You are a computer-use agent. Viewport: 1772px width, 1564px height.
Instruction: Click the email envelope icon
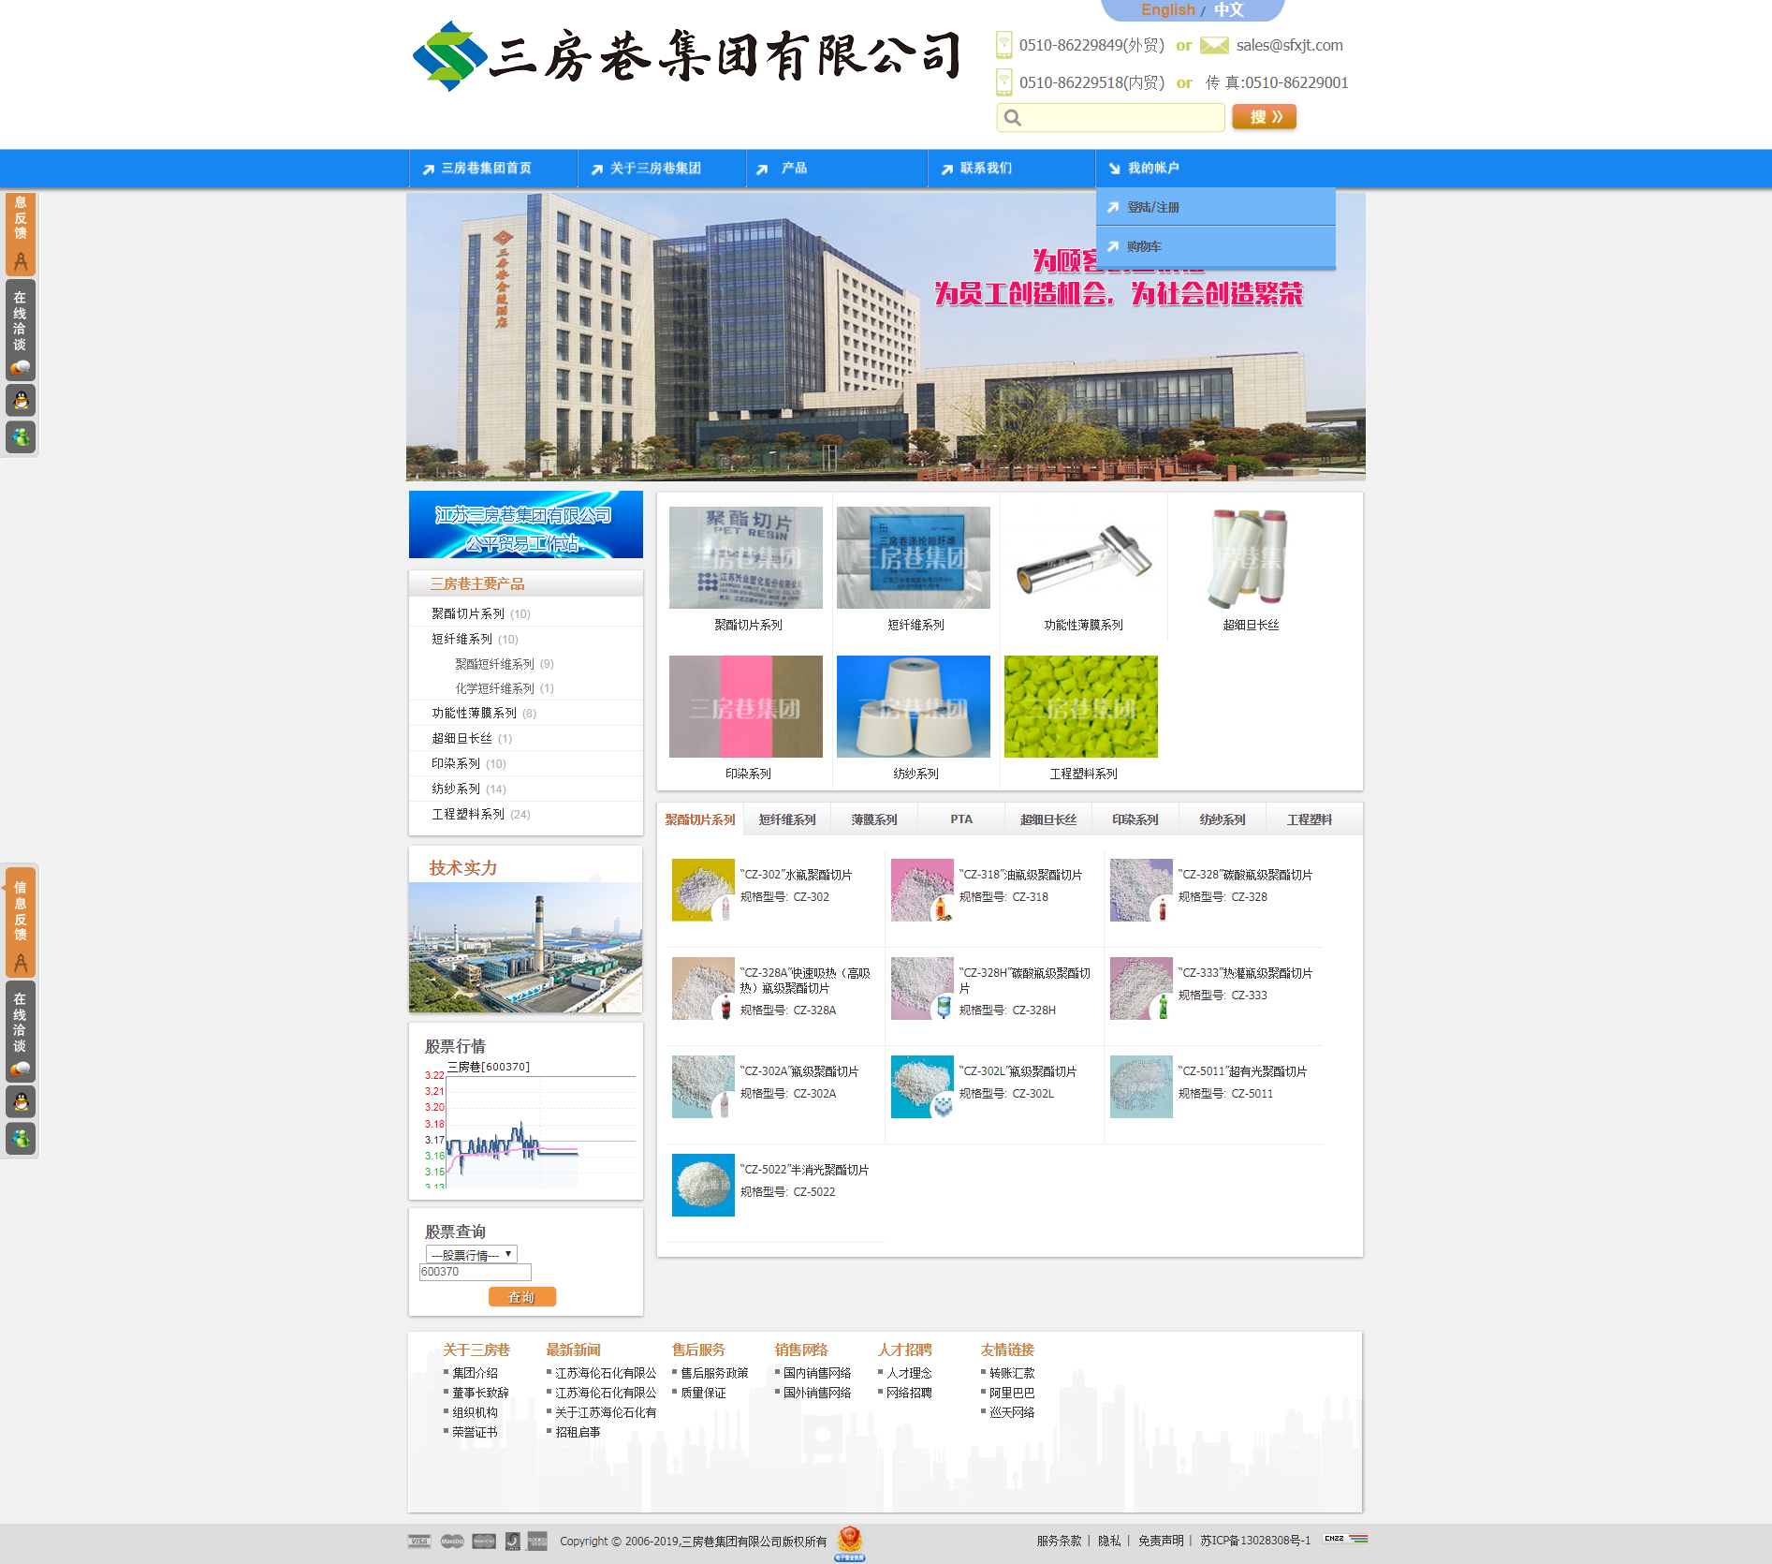1214,45
